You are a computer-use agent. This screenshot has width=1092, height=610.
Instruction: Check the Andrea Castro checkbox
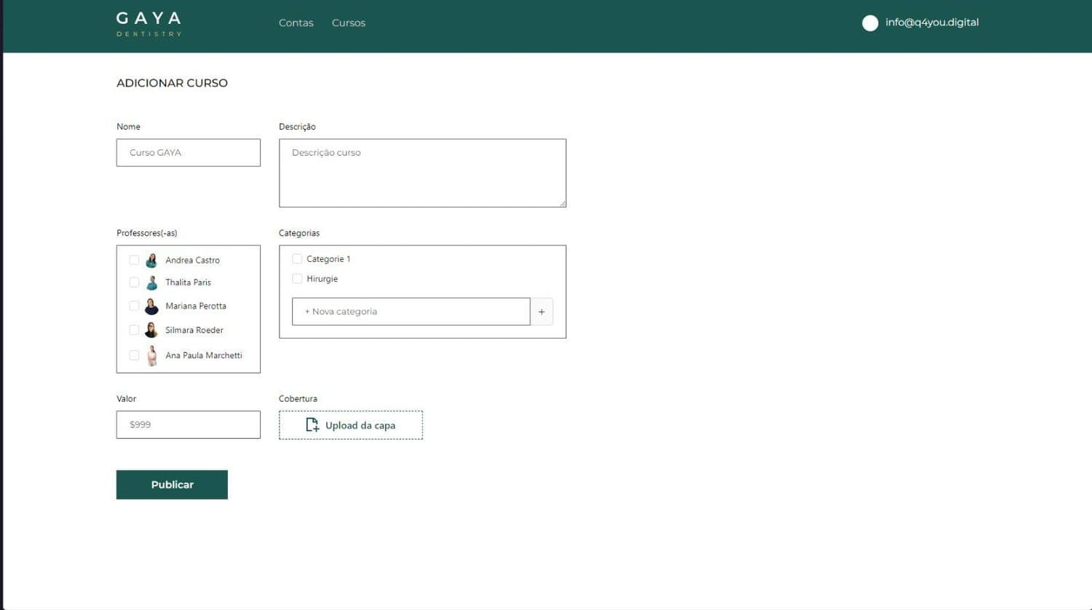tap(134, 260)
